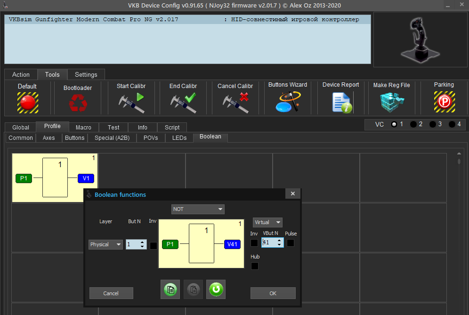Viewport: 469px width, 315px height.
Task: Open the Physical layer dropdown
Action: [x=105, y=244]
